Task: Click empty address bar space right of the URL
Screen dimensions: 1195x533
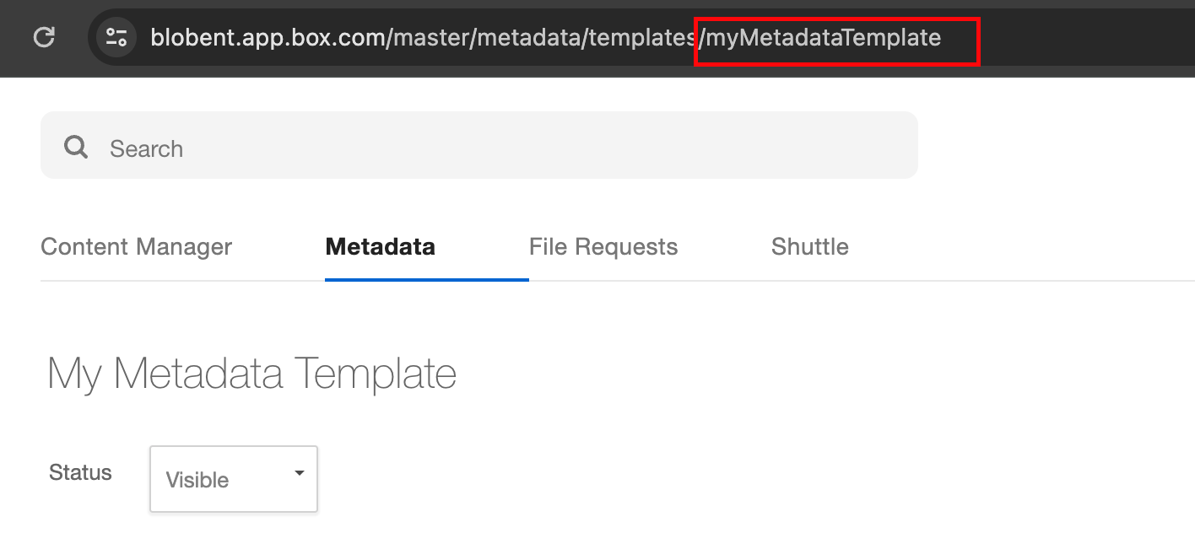Action: point(1080,37)
